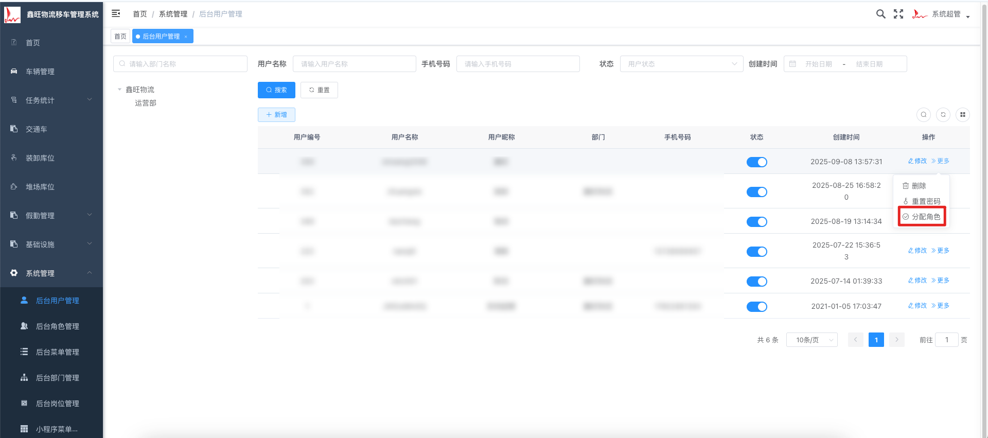
Task: Toggle status switch for 2021-01-05 row
Action: pyautogui.click(x=757, y=307)
